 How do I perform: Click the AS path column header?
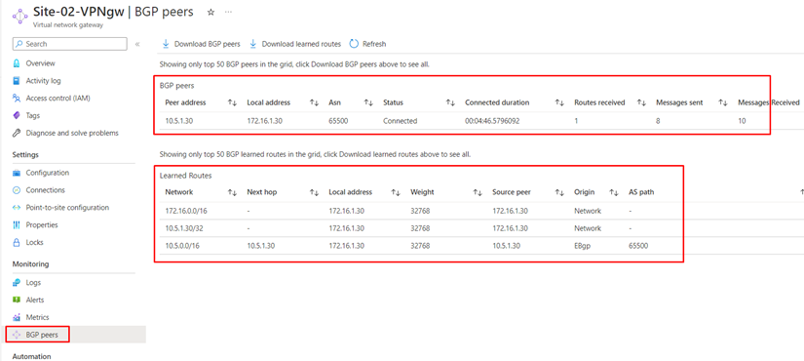tap(641, 192)
